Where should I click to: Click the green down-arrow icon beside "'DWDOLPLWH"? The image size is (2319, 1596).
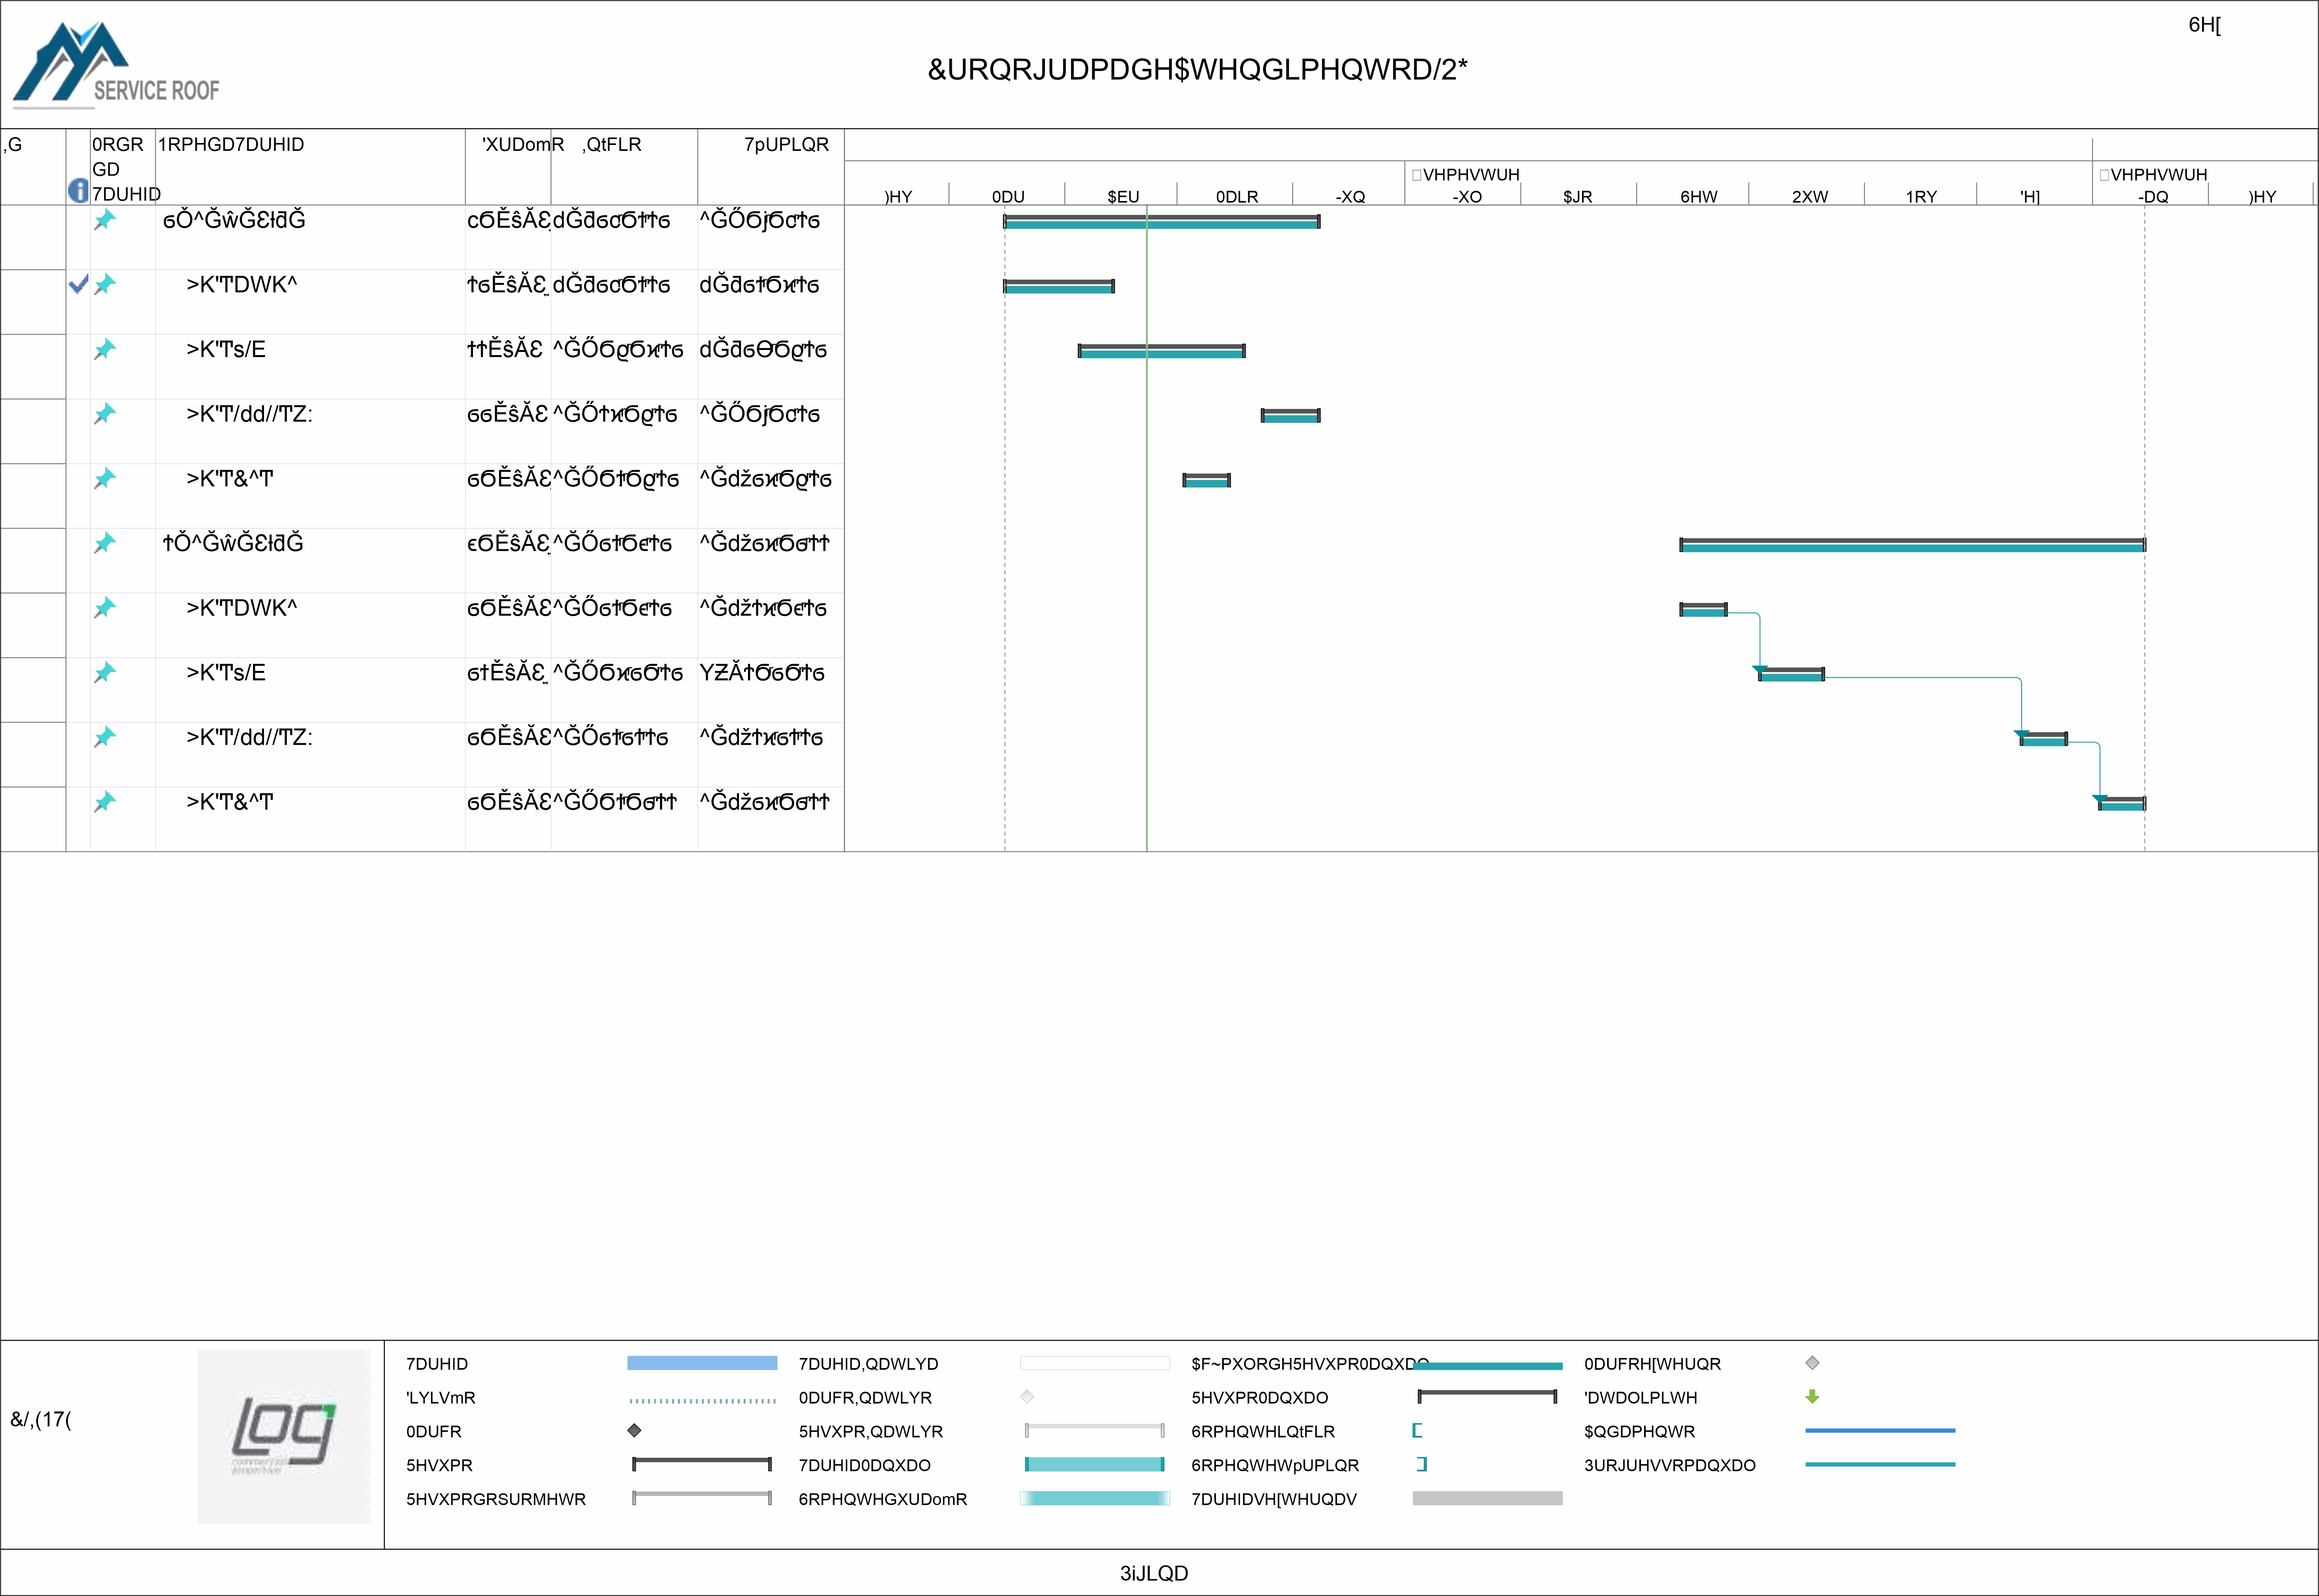tap(1812, 1397)
